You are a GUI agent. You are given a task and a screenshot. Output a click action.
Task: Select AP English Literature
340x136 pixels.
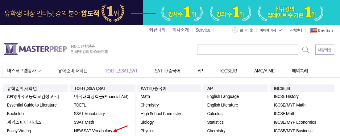222,105
